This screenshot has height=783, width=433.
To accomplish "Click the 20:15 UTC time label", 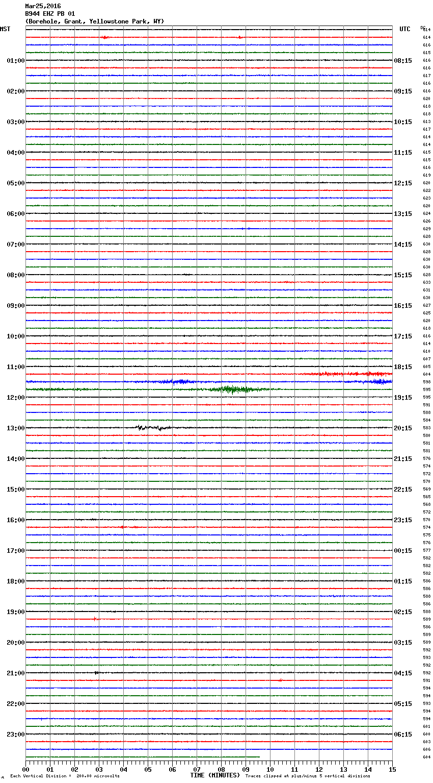I will pos(403,428).
